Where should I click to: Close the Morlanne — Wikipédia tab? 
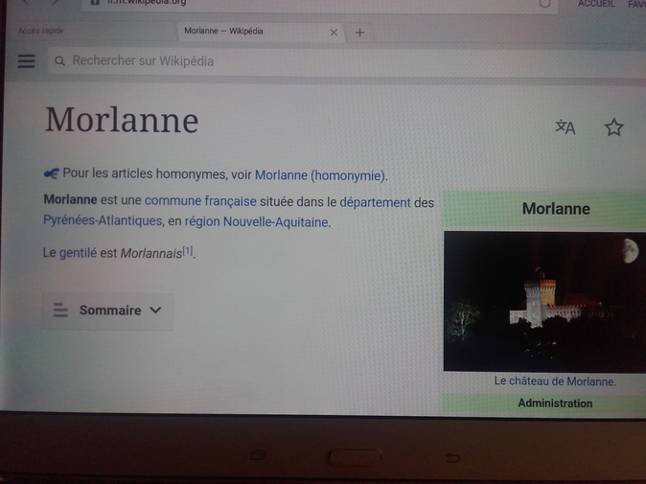click(x=334, y=33)
